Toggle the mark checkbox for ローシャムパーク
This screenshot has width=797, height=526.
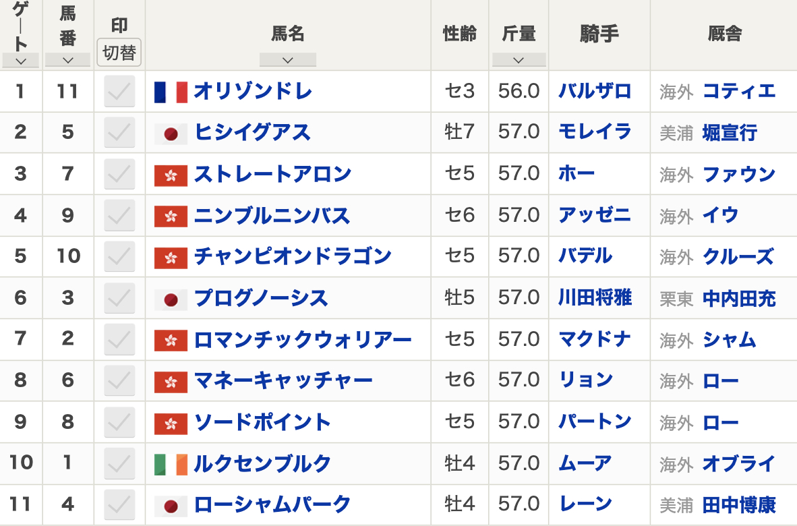(x=119, y=505)
